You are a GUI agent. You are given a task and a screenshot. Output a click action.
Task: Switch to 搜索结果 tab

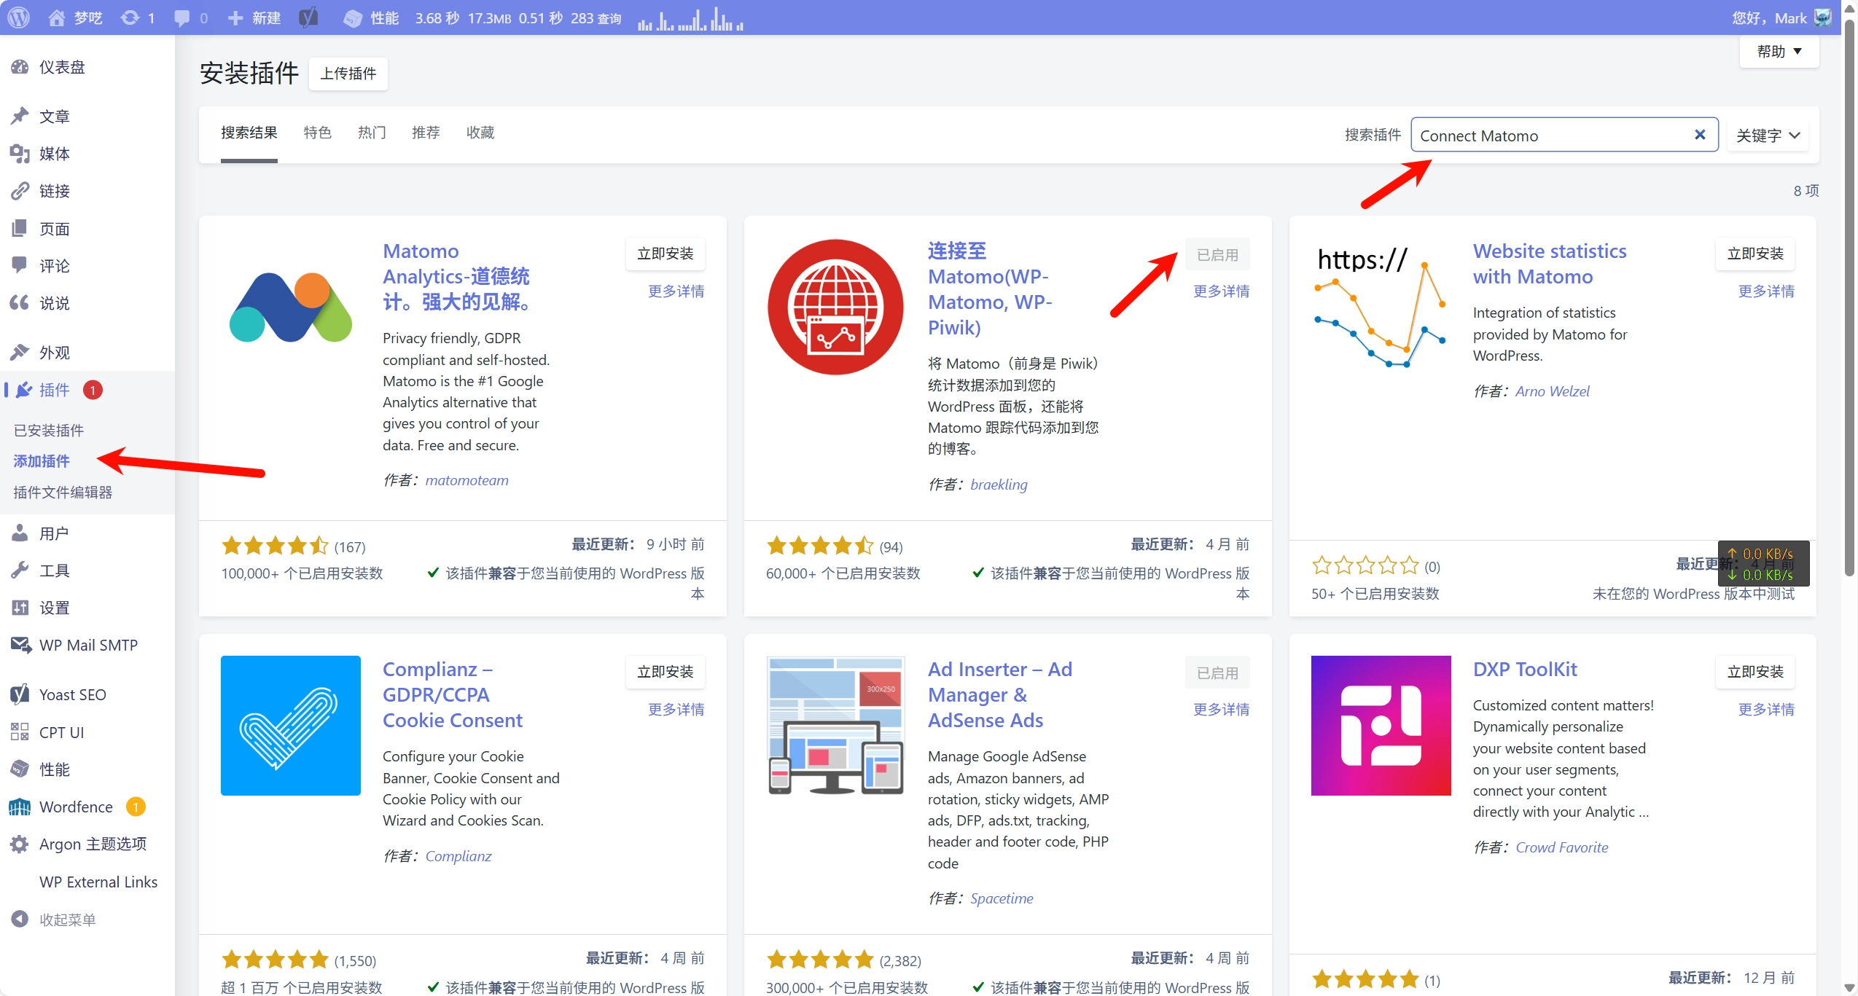(249, 133)
